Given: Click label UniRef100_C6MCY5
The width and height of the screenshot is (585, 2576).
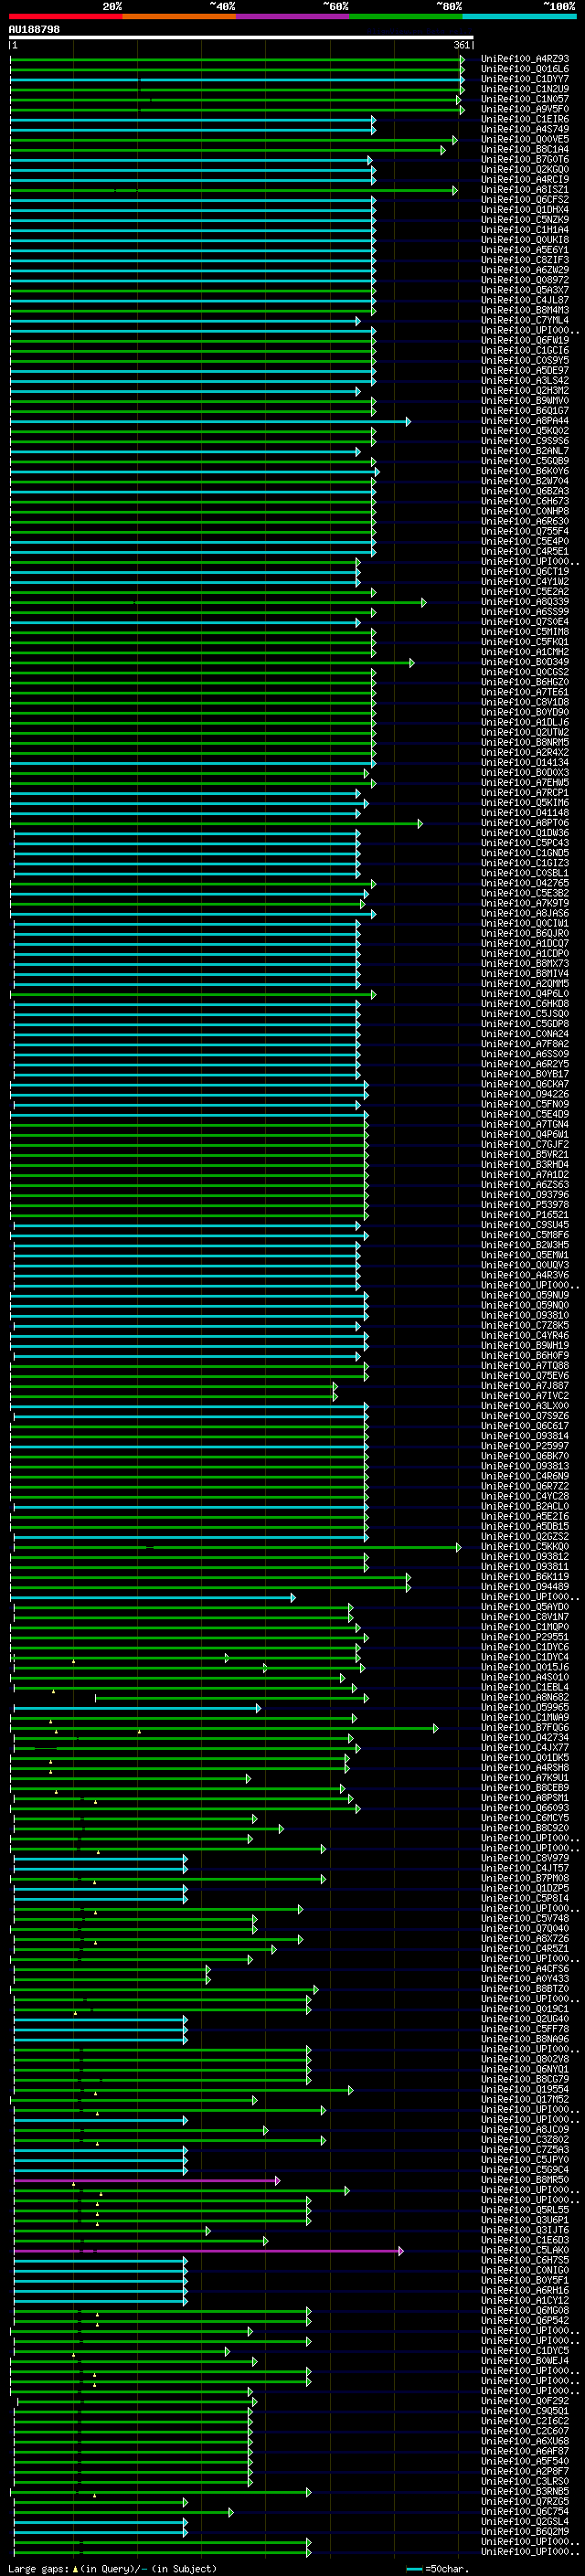Looking at the screenshot, I should 525,1819.
